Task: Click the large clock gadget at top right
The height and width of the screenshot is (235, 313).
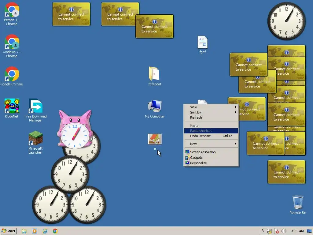Action: (286, 21)
